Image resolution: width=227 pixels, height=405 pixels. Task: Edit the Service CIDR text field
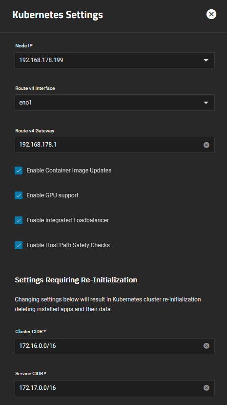click(111, 388)
